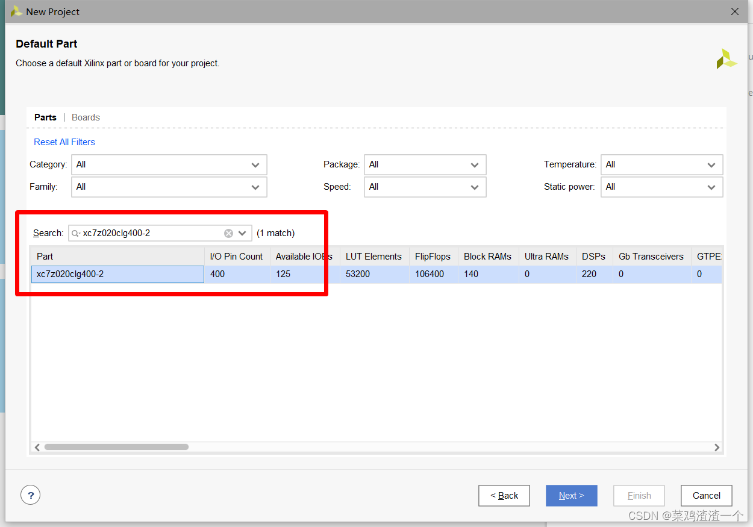This screenshot has height=527, width=753.
Task: Proceed with the Next button
Action: [572, 496]
